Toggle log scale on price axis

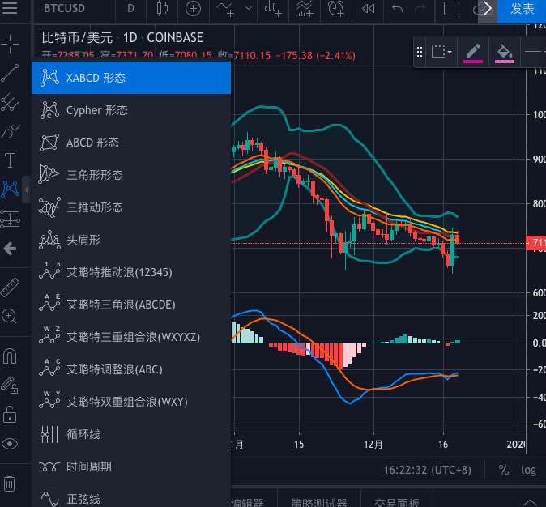click(528, 470)
